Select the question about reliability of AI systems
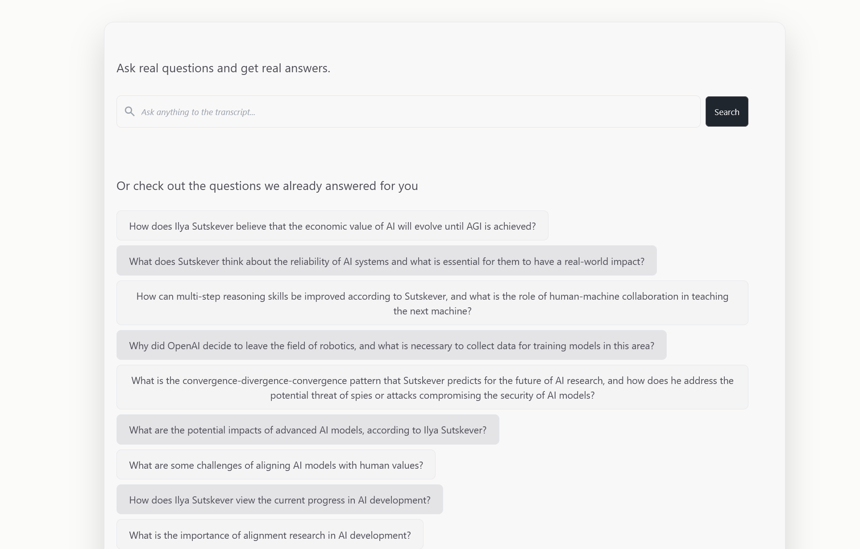 [x=386, y=261]
